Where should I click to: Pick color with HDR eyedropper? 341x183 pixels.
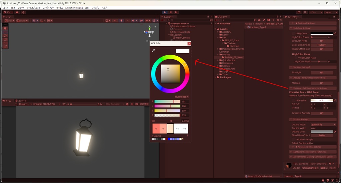(x=153, y=51)
